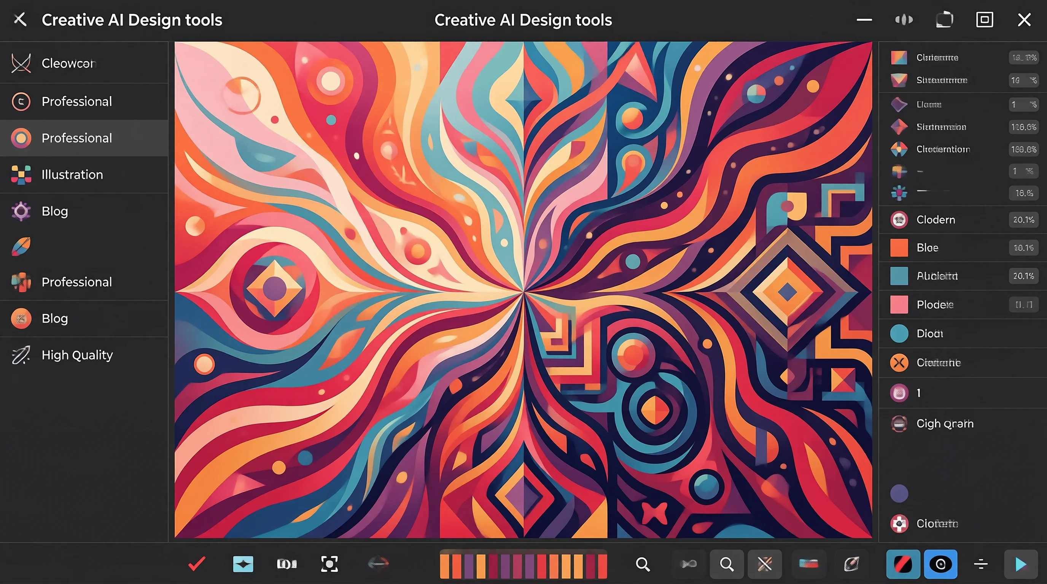Select the focus frame capture icon
This screenshot has width=1047, height=584.
click(329, 564)
